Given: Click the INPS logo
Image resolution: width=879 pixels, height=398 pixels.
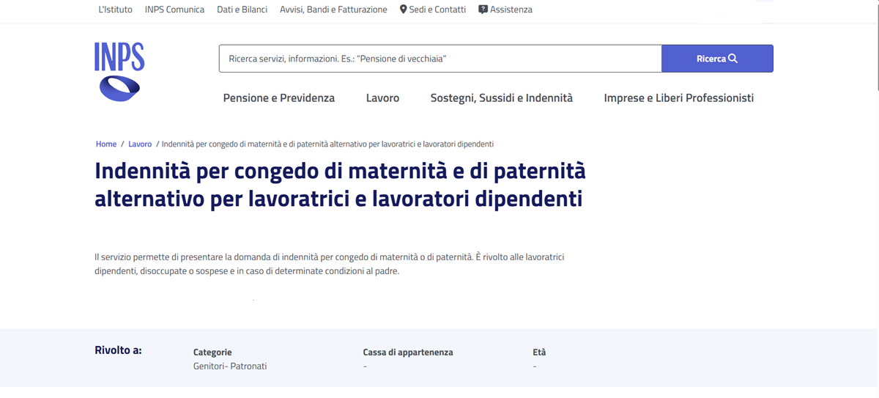Looking at the screenshot, I should [x=119, y=71].
